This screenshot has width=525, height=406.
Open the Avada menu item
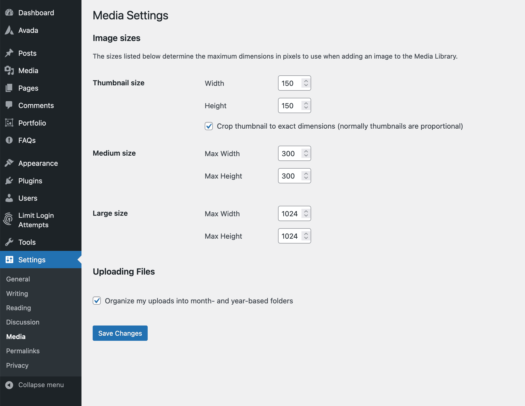point(41,30)
